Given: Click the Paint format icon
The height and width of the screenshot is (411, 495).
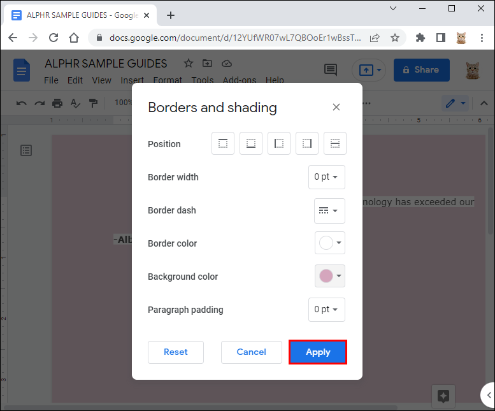Looking at the screenshot, I should point(93,103).
